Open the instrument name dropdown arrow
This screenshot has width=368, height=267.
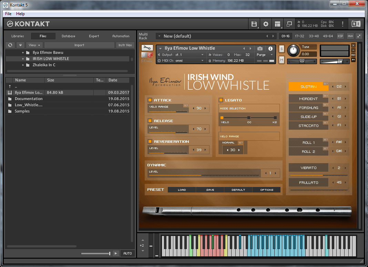(x=161, y=48)
